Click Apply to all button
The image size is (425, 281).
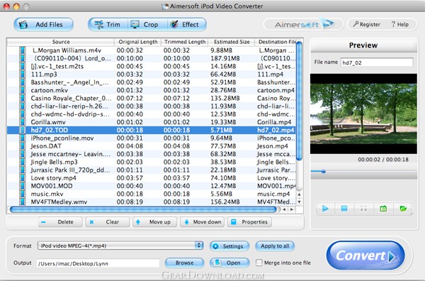pos(275,246)
